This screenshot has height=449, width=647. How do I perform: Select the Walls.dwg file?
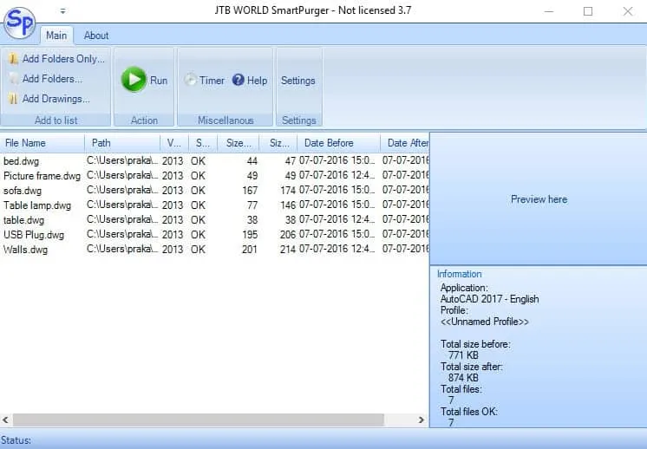tap(25, 250)
